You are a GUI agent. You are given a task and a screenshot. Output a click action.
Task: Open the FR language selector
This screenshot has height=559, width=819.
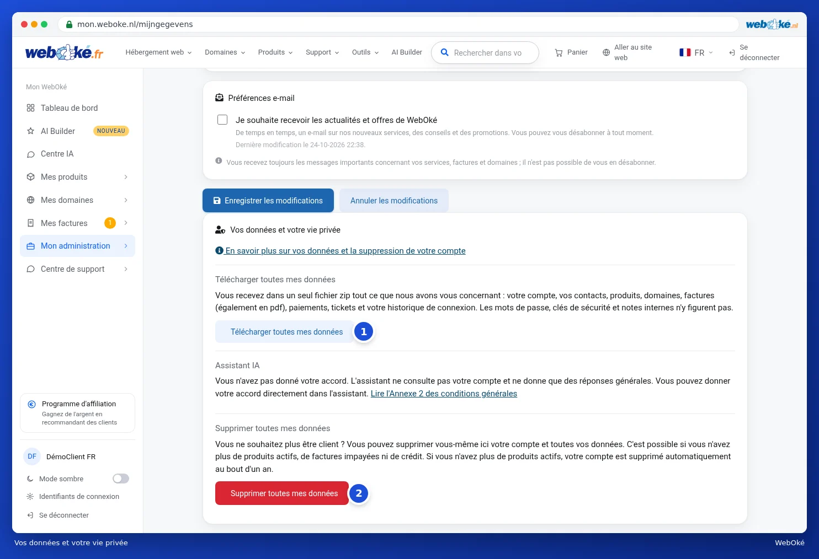tap(696, 52)
